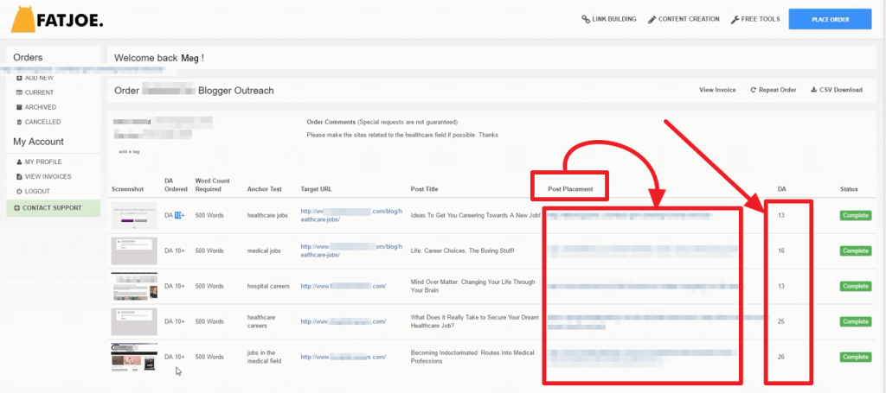This screenshot has width=886, height=393.
Task: Click the add a tag link
Action: pos(129,152)
